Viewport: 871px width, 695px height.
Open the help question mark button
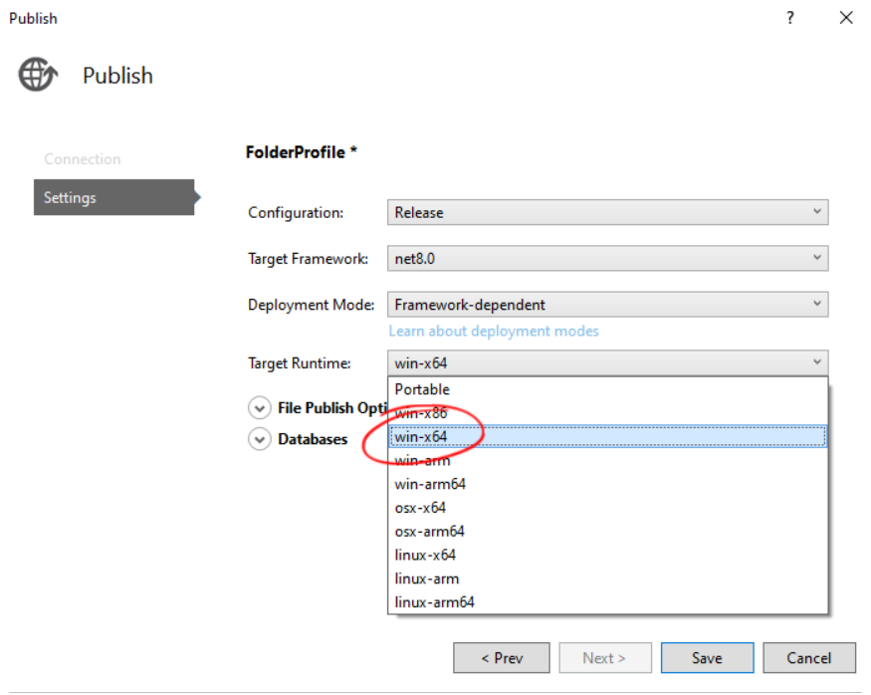coord(790,18)
